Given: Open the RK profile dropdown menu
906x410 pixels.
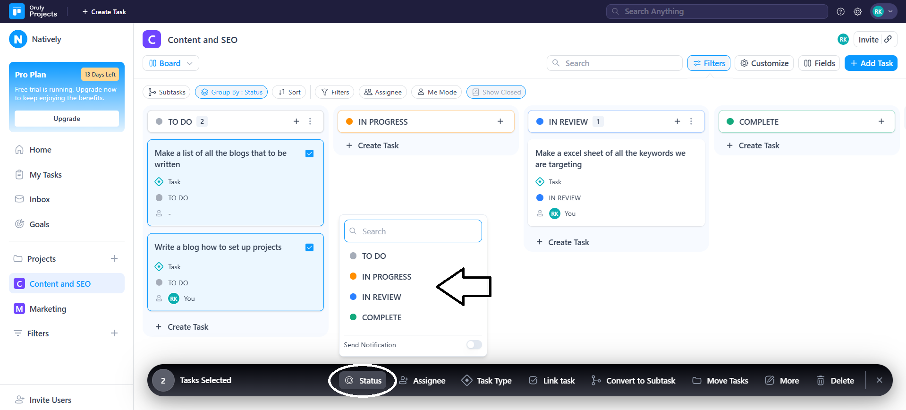Looking at the screenshot, I should point(883,12).
